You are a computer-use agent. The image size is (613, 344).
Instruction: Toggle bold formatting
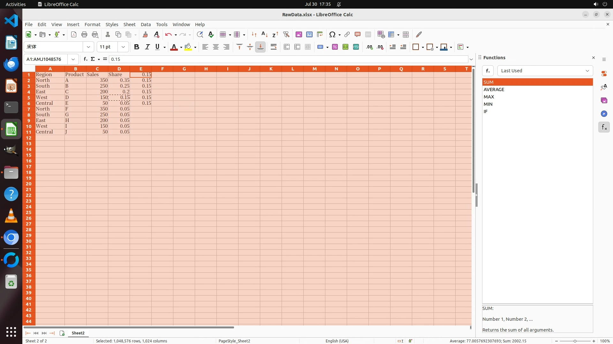point(137,47)
